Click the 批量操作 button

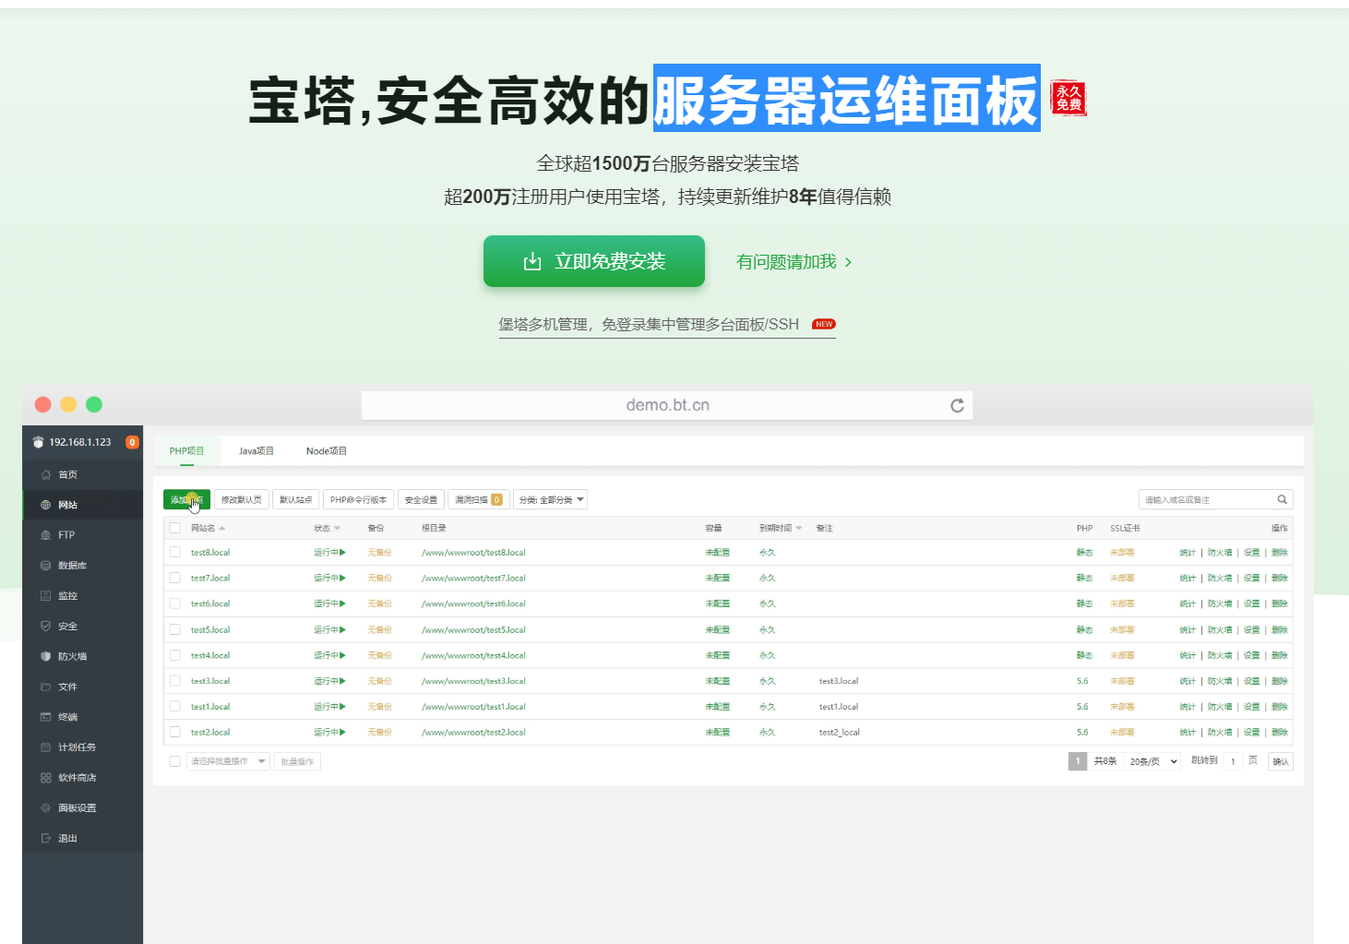tap(297, 761)
